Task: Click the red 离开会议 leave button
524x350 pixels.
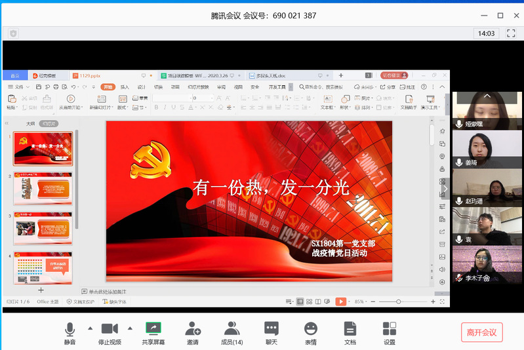Action: [482, 332]
